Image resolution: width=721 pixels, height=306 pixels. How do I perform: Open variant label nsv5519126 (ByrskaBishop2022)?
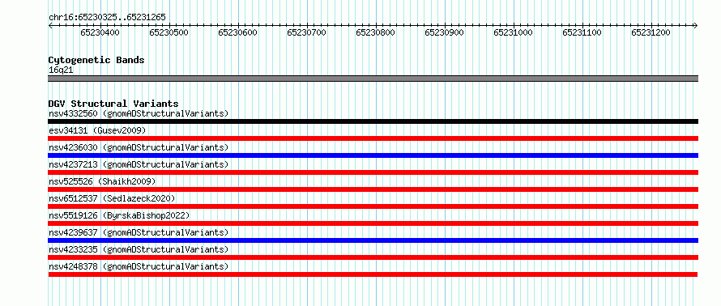pos(119,215)
